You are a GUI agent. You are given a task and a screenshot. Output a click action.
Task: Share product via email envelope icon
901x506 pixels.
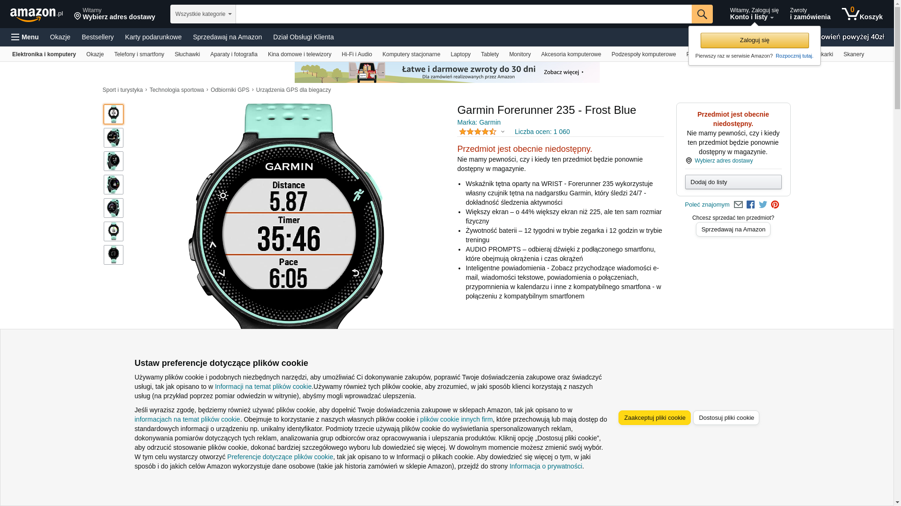(738, 205)
